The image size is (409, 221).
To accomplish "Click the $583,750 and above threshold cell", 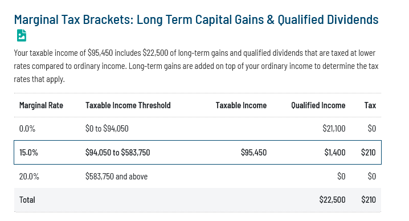I will (x=117, y=177).
